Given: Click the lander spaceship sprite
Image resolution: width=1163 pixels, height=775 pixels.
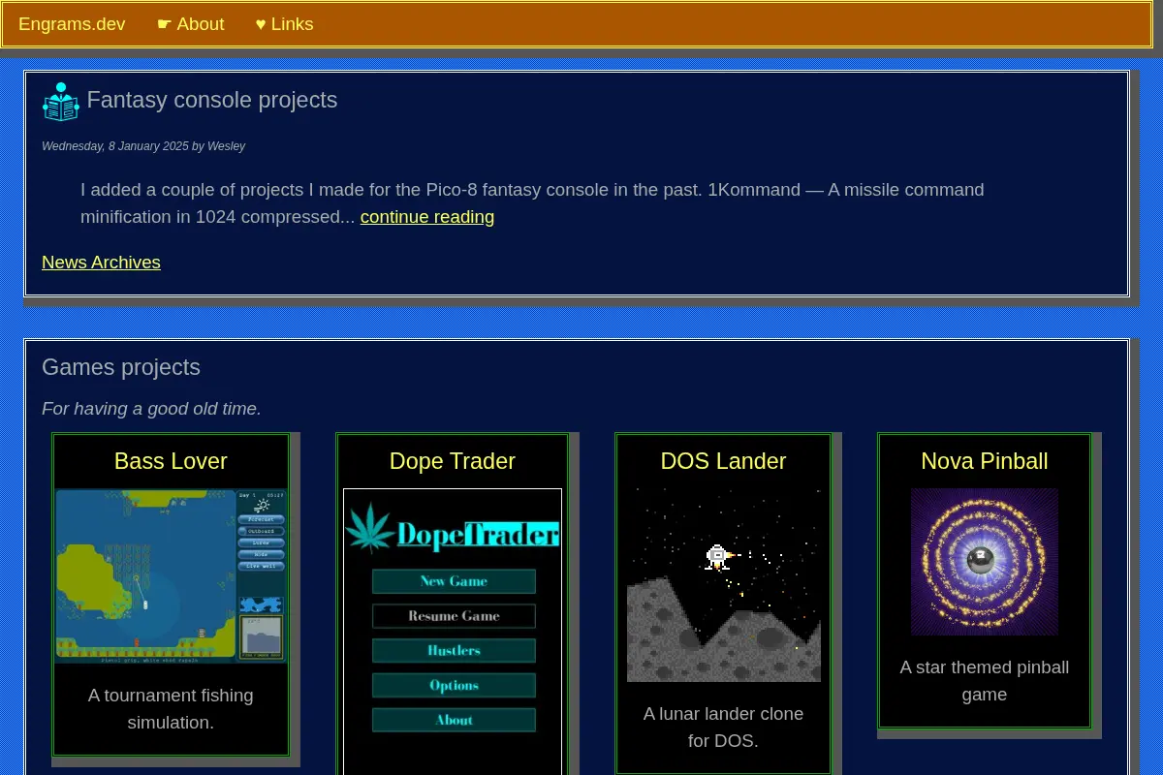Looking at the screenshot, I should click(718, 557).
